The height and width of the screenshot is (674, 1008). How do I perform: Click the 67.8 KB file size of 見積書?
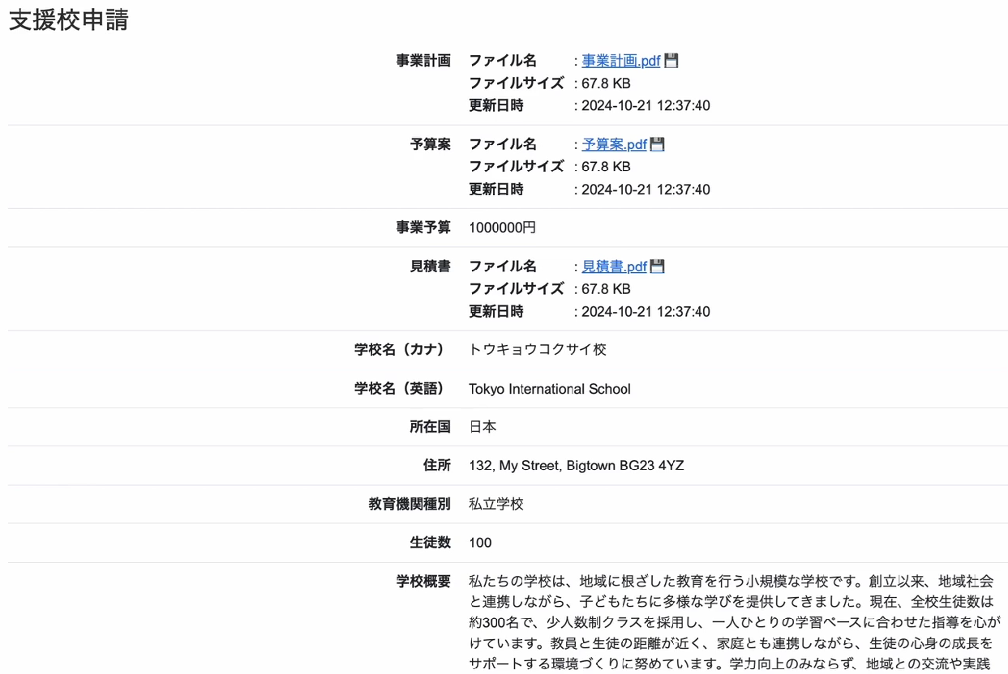pos(610,288)
